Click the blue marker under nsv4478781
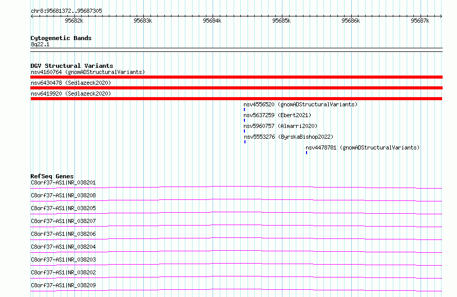Image resolution: width=457 pixels, height=297 pixels. [307, 153]
